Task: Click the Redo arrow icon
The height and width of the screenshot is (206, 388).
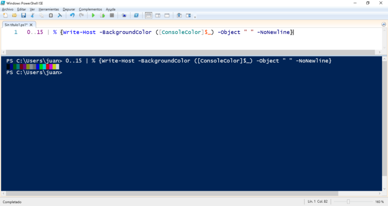Action: [x=81, y=15]
